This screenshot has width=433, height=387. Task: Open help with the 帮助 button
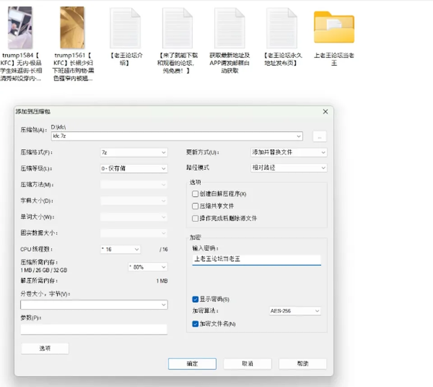(303, 364)
